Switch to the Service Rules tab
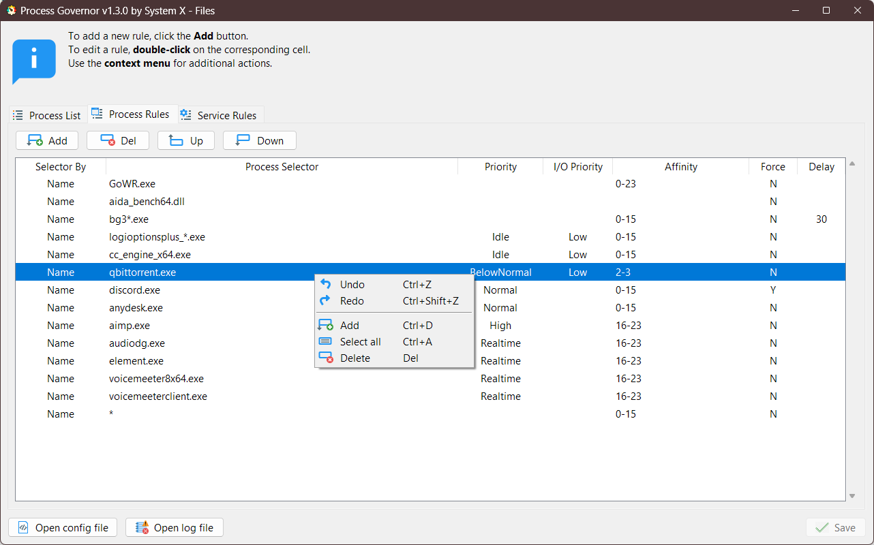Screen dimensions: 874x545 coord(220,115)
